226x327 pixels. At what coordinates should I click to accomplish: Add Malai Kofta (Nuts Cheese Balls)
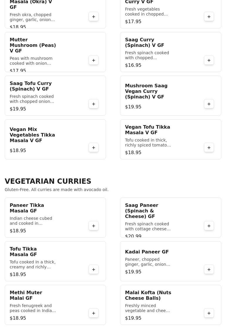click(209, 313)
